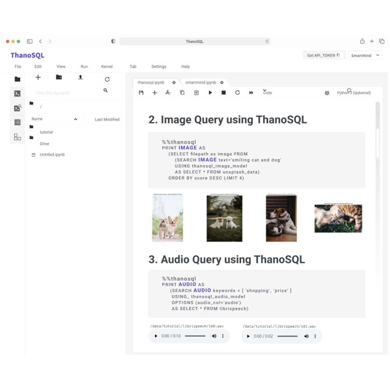This screenshot has width=390, height=390.
Task: Click the Get API_TOKEN button
Action: [x=324, y=55]
